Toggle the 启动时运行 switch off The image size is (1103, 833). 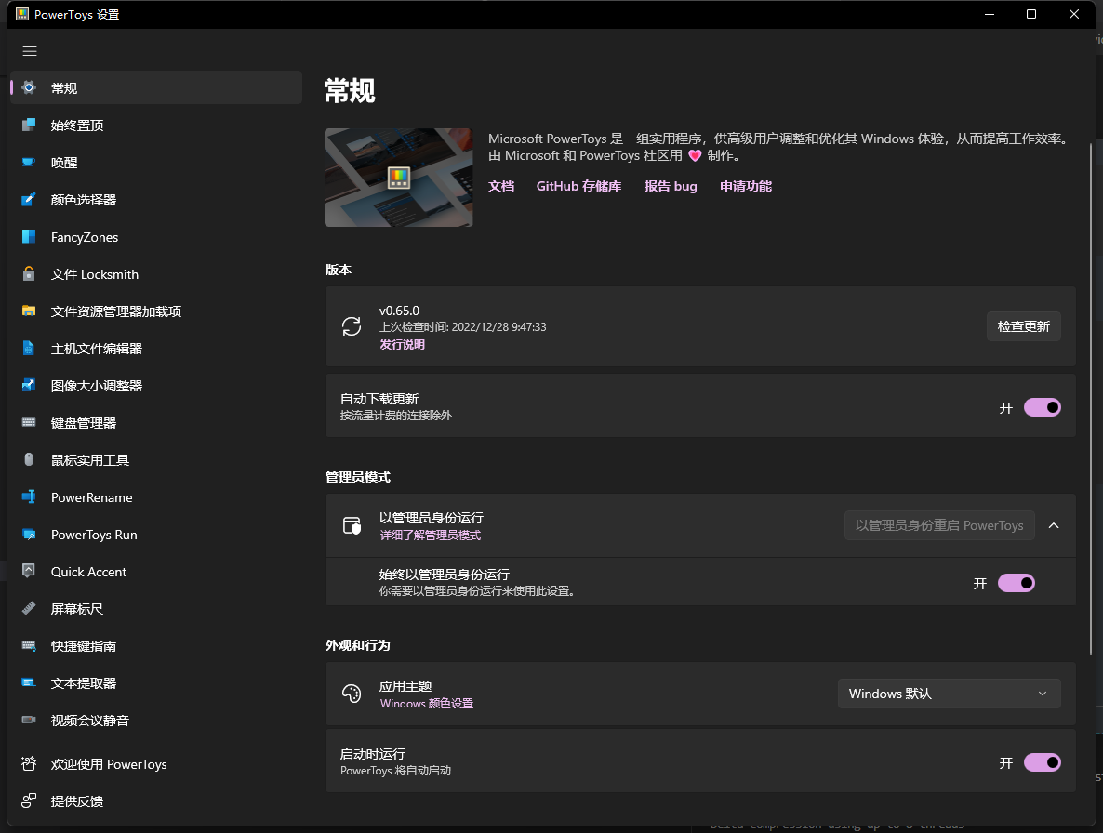[x=1043, y=762]
